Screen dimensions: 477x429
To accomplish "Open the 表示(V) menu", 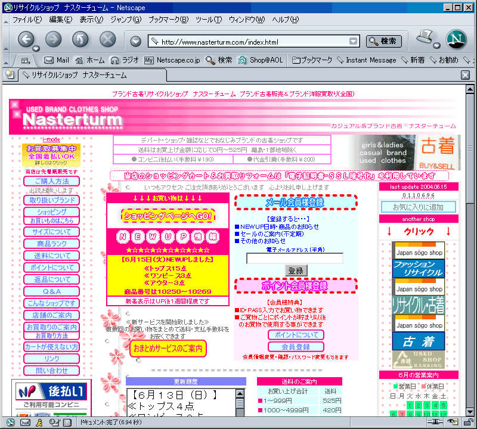I will (91, 20).
